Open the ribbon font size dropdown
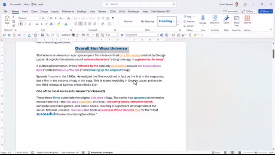The width and height of the screenshot is (275, 155). [x=48, y=18]
